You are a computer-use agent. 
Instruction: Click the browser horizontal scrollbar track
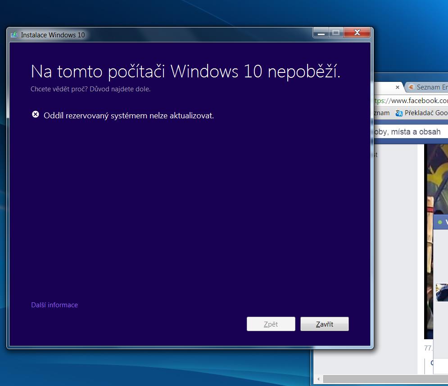[x=385, y=379]
